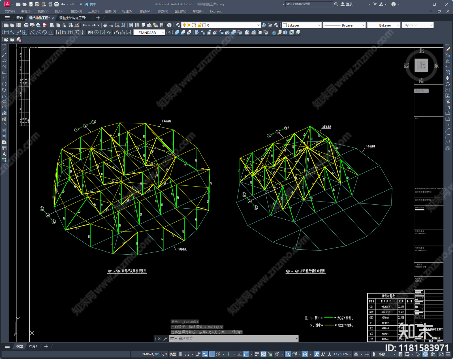Toggle polar tracking in status bar
The width and height of the screenshot is (453, 359).
[x=218, y=354]
